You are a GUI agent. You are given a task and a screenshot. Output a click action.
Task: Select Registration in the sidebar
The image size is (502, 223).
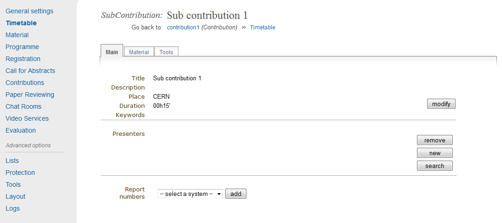23,59
